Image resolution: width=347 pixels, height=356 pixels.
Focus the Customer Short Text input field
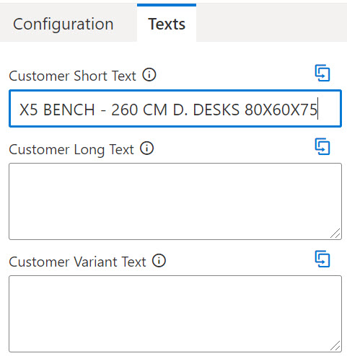click(x=175, y=109)
